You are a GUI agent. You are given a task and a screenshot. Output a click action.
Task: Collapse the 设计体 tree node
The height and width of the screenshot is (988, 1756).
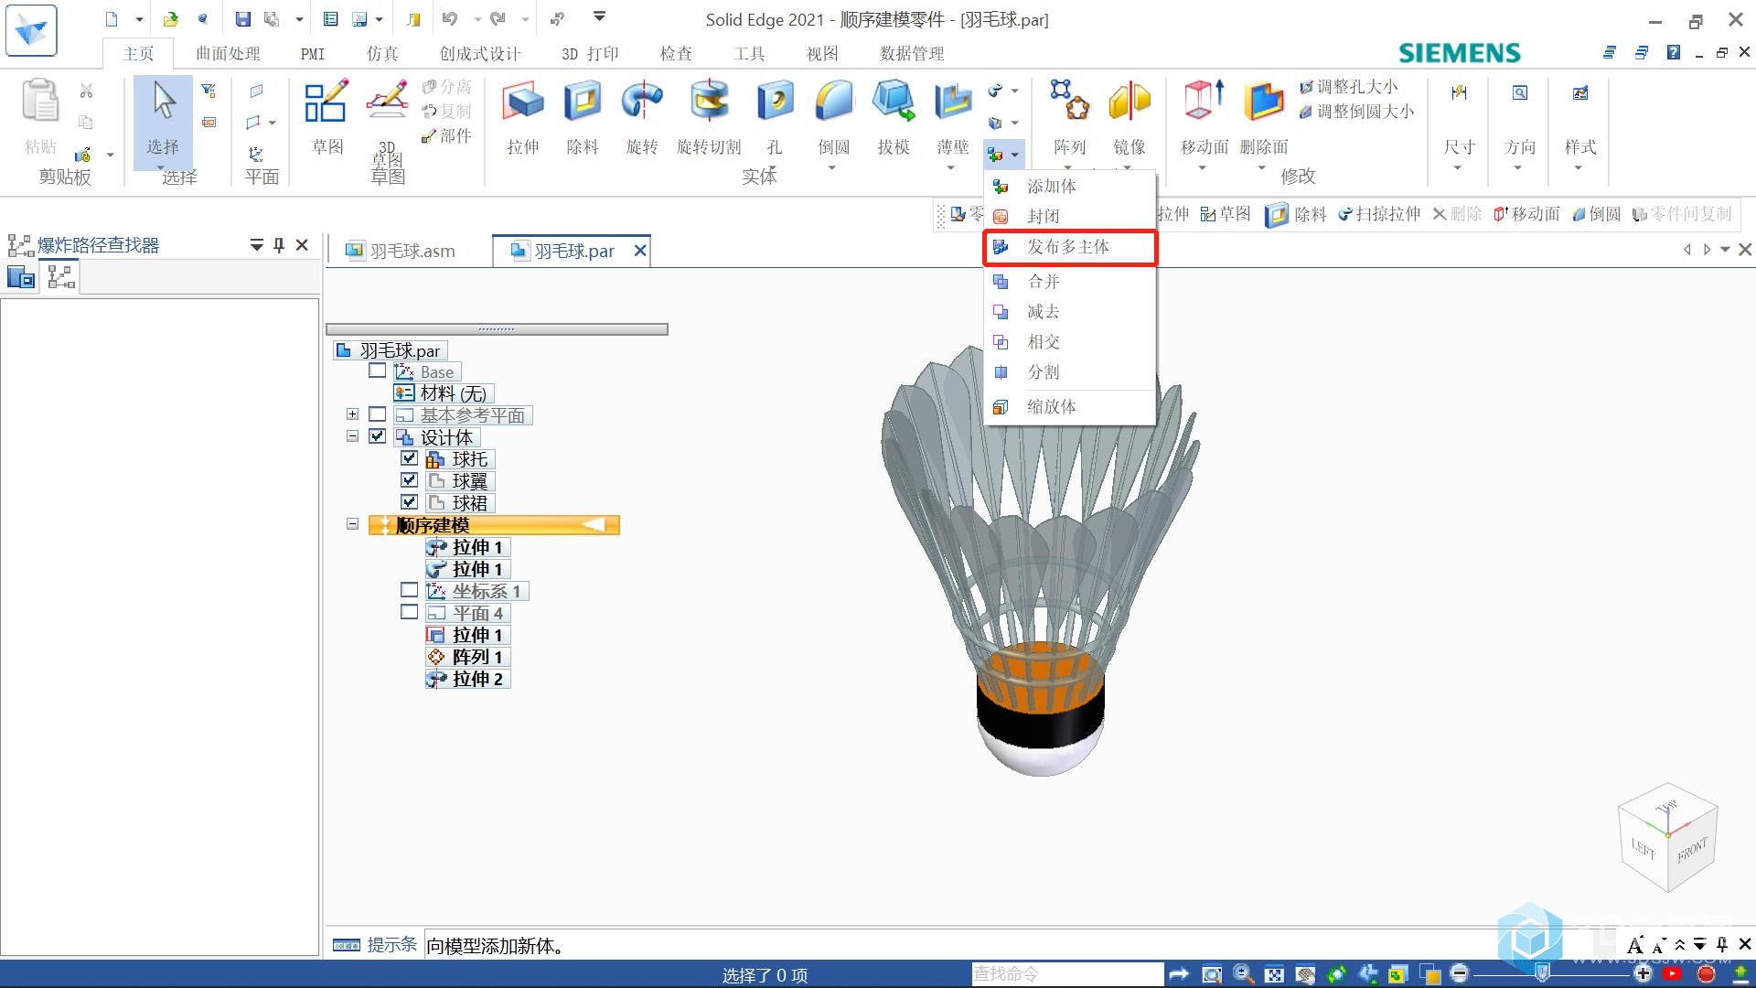352,436
